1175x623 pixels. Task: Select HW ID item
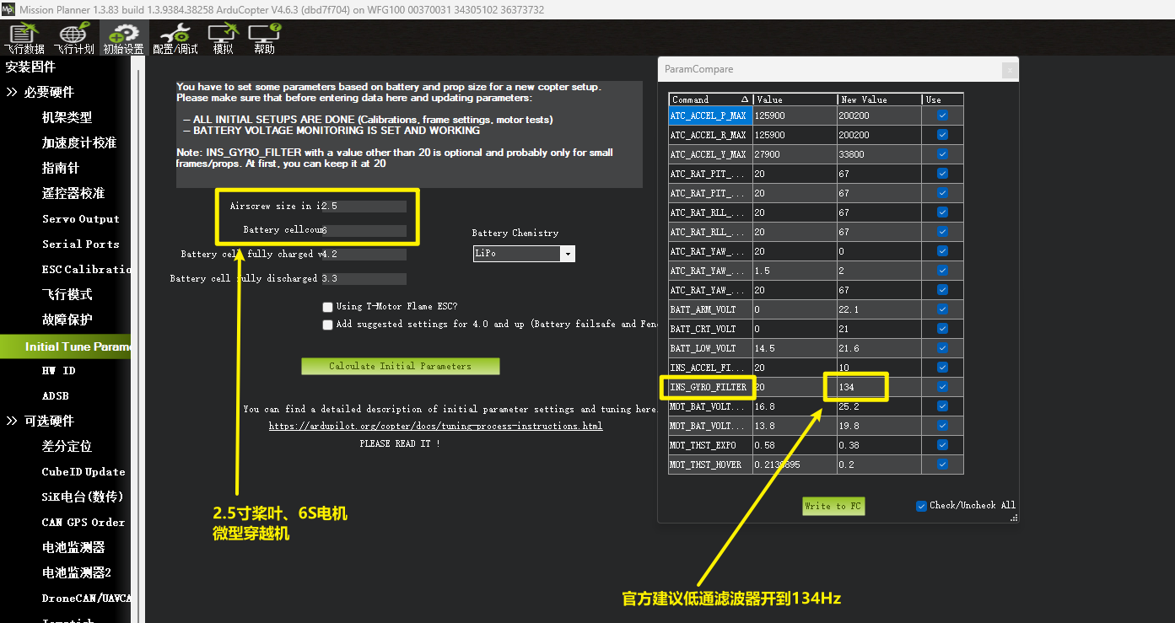click(x=58, y=370)
